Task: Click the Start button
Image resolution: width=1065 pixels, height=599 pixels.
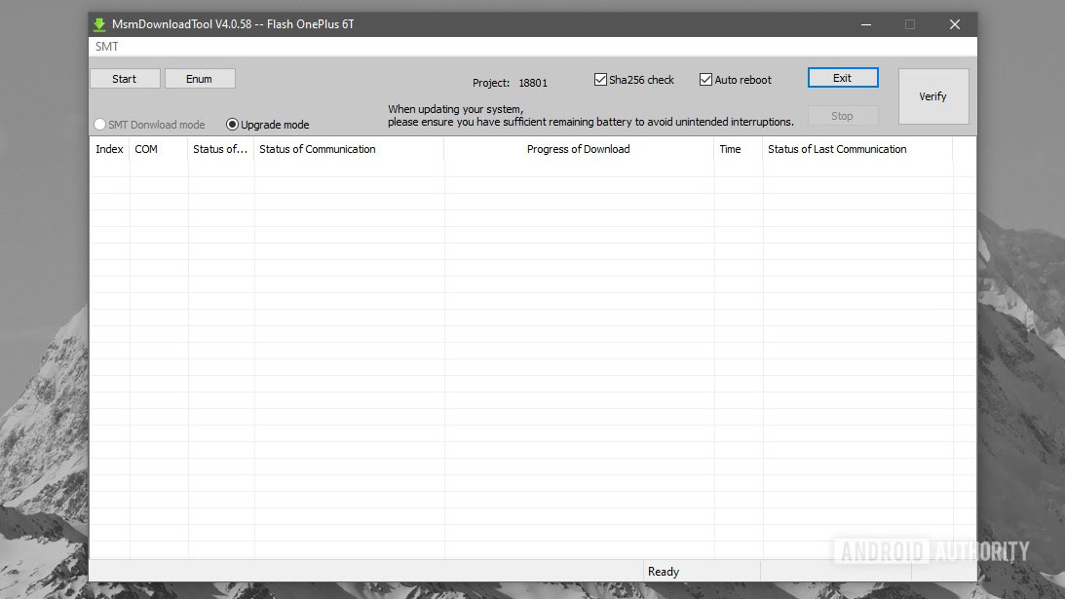Action: click(x=125, y=79)
